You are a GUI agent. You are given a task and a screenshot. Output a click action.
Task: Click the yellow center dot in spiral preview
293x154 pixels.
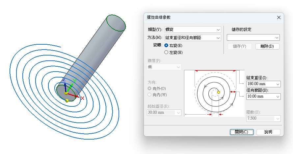click(218, 92)
